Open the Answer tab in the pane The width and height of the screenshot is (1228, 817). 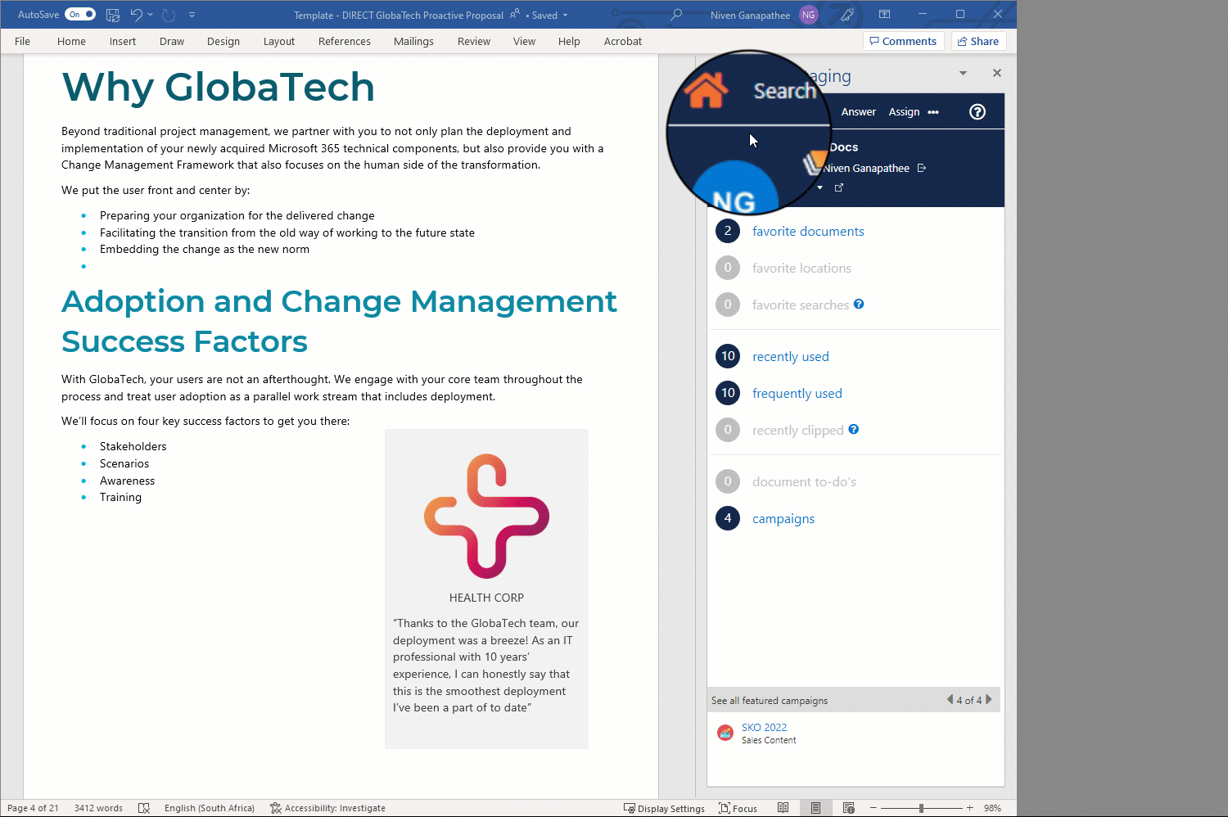tap(859, 112)
